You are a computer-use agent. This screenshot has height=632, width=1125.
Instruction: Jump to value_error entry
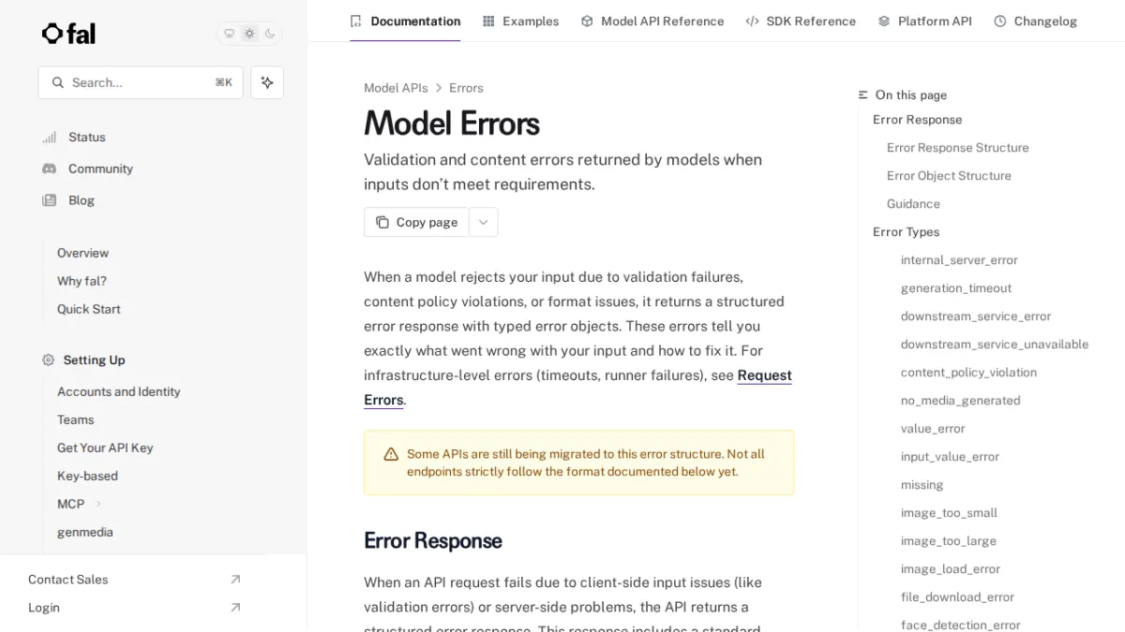(933, 429)
